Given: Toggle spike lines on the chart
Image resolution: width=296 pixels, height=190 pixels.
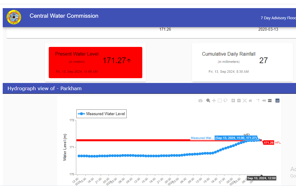Looking at the screenshot, I should [258, 101].
